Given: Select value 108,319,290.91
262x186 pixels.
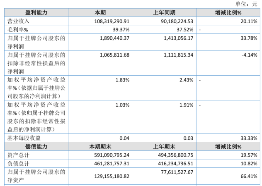Looking at the screenshot, I should [x=112, y=21].
